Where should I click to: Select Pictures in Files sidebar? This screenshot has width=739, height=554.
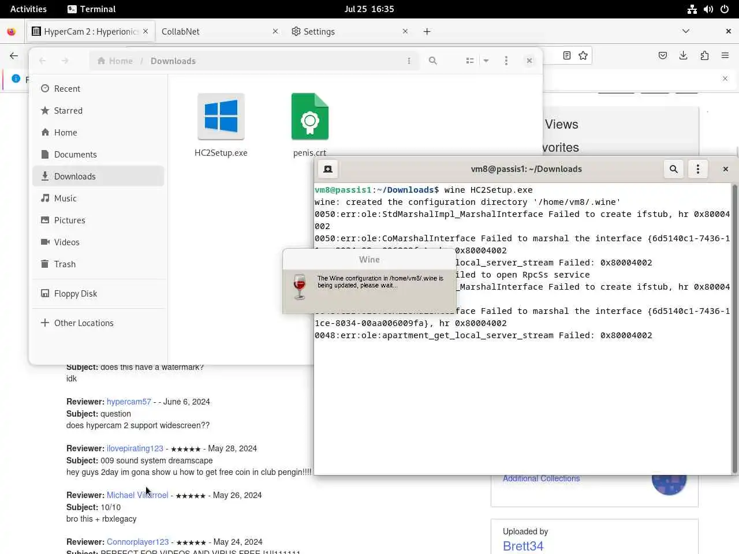coord(98,220)
